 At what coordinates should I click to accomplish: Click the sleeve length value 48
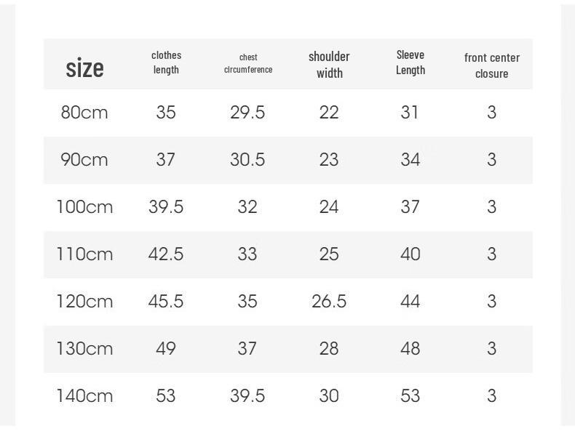[x=411, y=349]
